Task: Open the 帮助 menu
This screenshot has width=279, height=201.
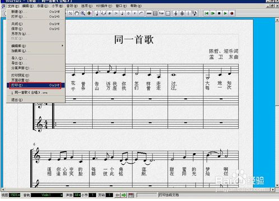Action: [136, 6]
